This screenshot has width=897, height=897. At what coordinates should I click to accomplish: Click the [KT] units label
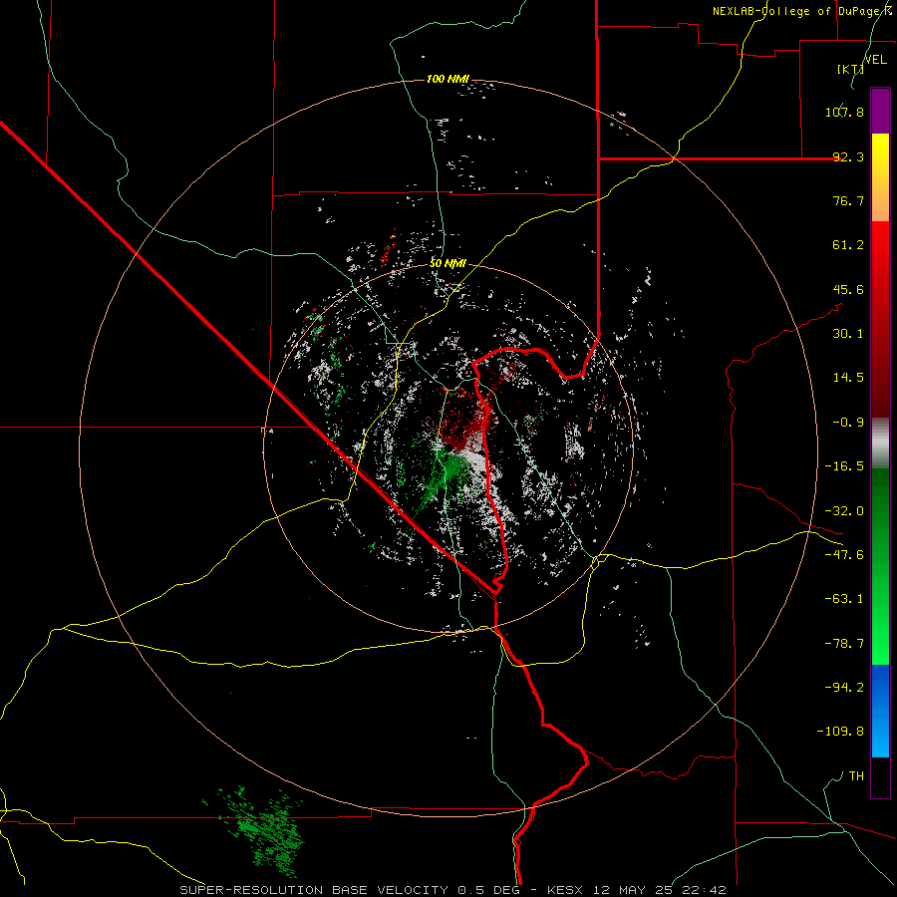click(850, 69)
